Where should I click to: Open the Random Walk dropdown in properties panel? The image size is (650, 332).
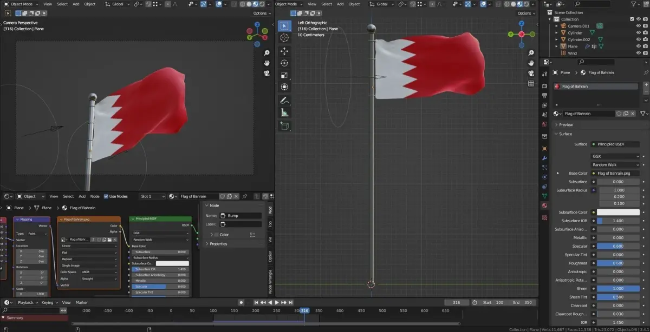[615, 164]
